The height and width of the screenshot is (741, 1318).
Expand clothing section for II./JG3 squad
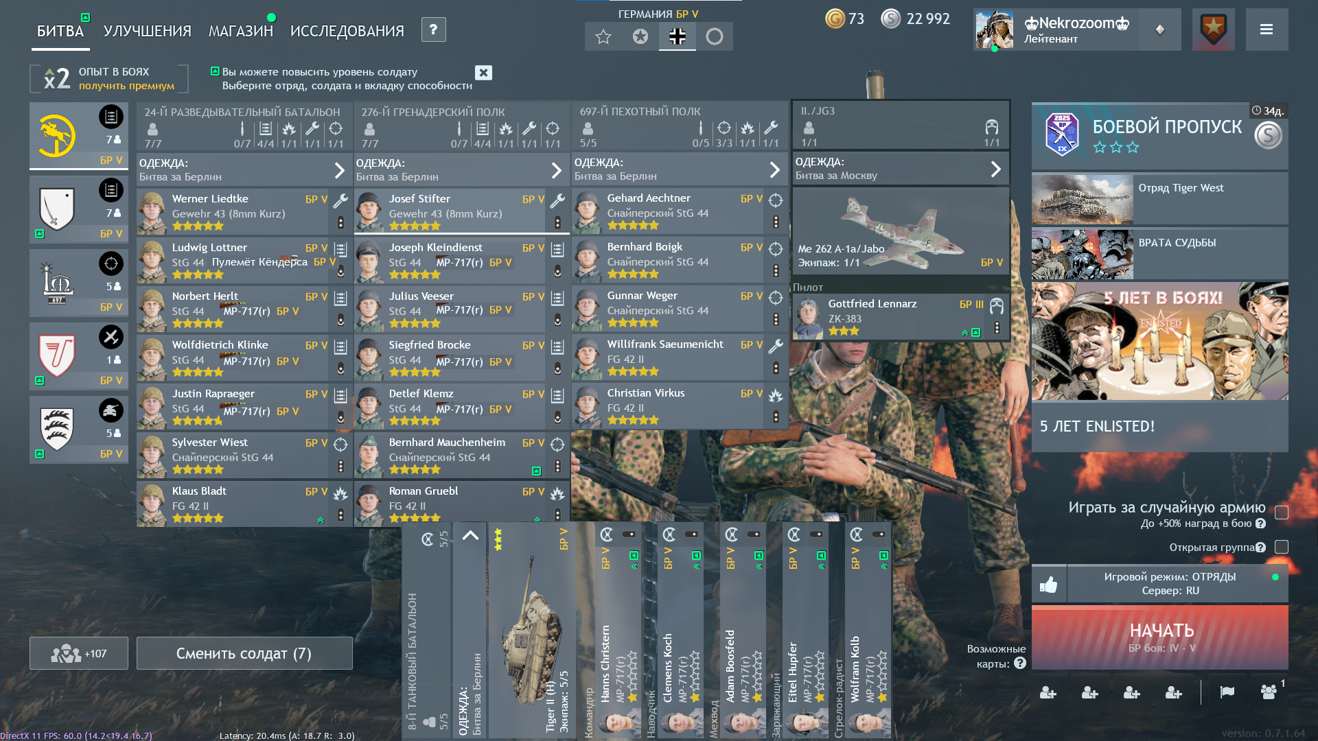pos(995,169)
